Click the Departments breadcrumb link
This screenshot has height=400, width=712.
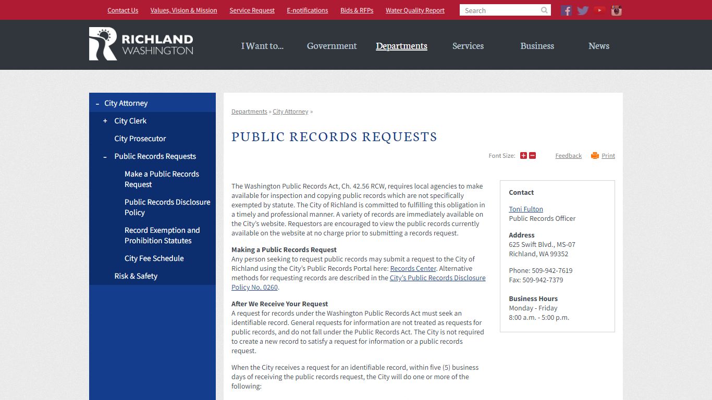249,111
